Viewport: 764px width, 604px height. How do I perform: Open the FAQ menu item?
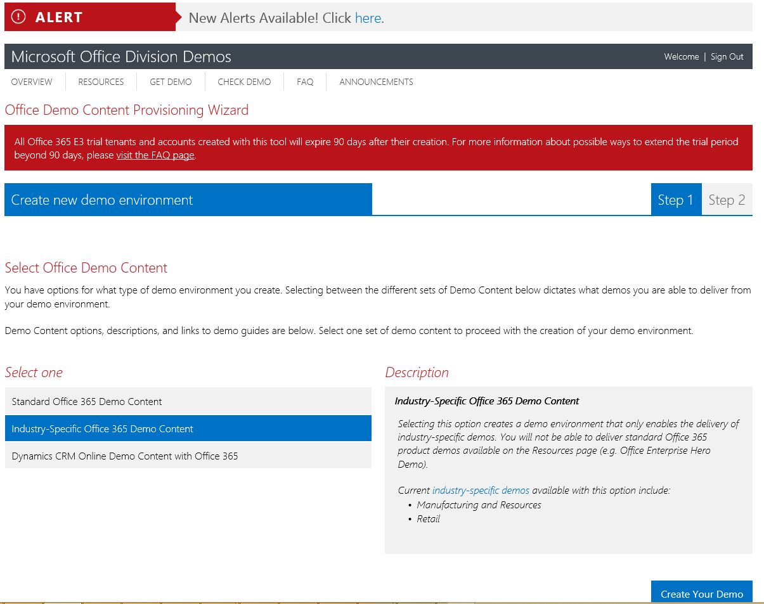[x=305, y=82]
